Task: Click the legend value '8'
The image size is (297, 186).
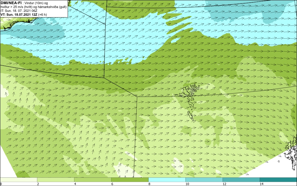Action: coord(149,184)
